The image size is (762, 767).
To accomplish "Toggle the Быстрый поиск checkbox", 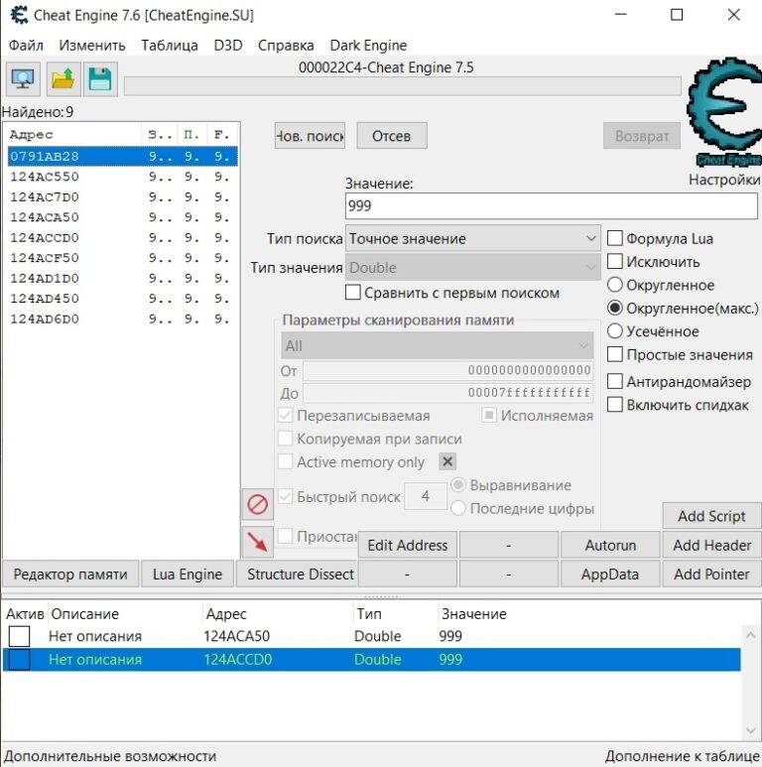I will pyautogui.click(x=285, y=496).
